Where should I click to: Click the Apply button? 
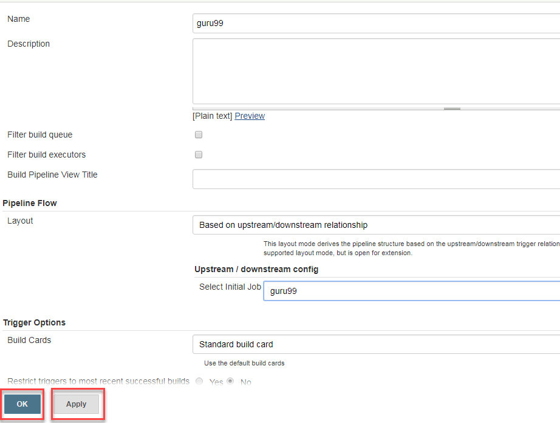pos(77,404)
